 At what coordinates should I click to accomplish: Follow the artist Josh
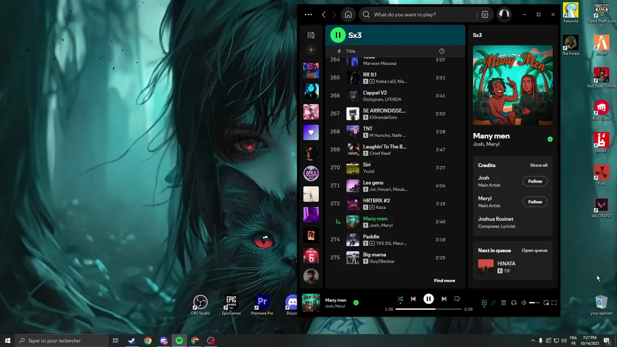535,181
